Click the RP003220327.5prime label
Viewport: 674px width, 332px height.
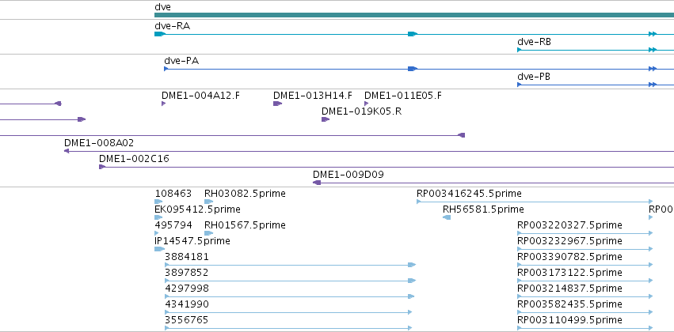coord(569,225)
